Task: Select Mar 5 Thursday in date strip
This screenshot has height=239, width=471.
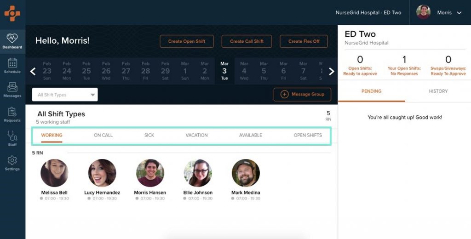Action: [264, 71]
